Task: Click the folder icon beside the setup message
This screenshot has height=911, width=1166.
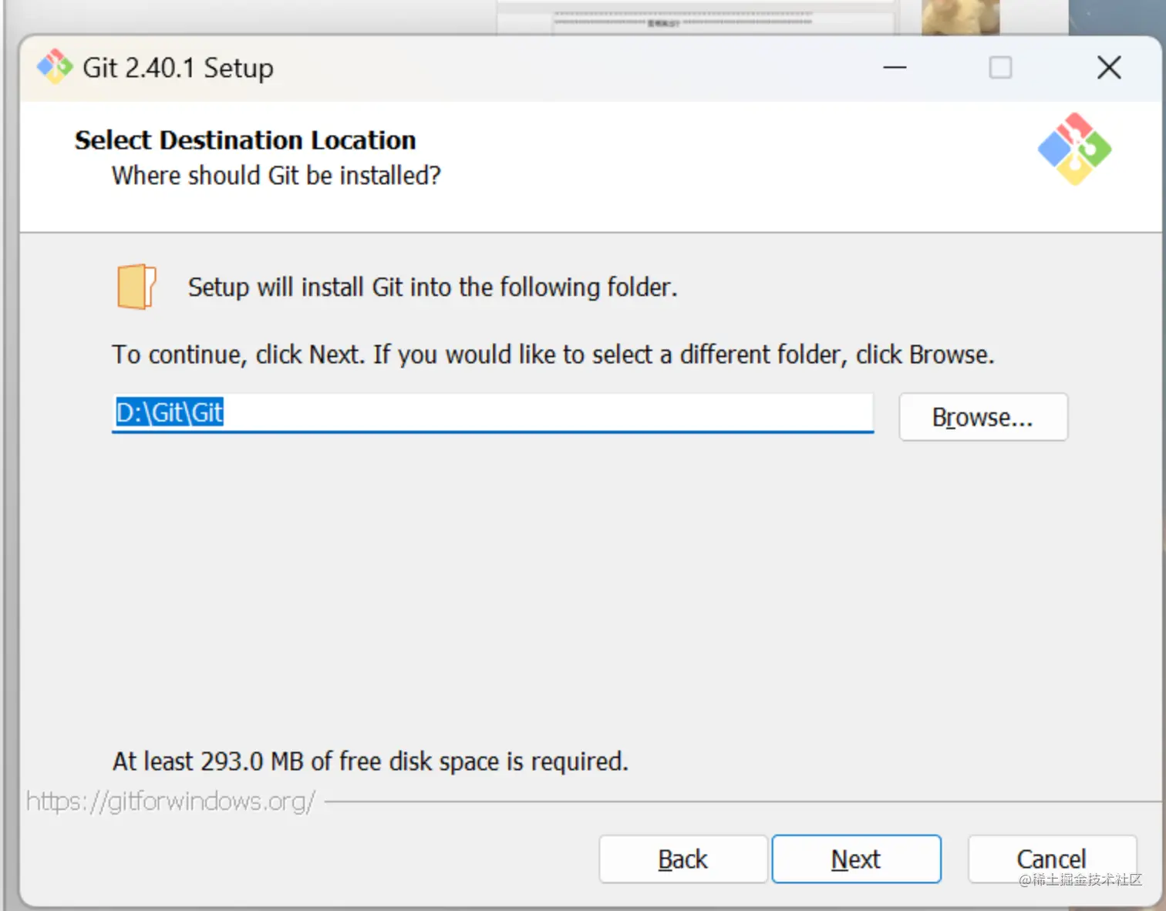Action: click(x=136, y=287)
